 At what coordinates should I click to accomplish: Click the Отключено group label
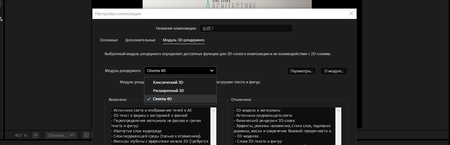pos(241,100)
